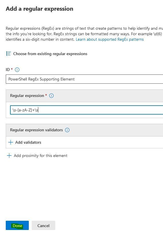The image size is (163, 232).
Task: Cancel adding the regular expression
Action: [x=43, y=225]
